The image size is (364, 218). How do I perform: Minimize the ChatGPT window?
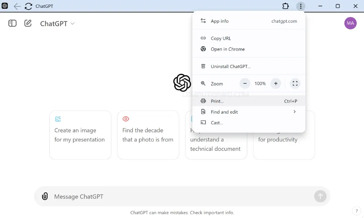[x=320, y=6]
